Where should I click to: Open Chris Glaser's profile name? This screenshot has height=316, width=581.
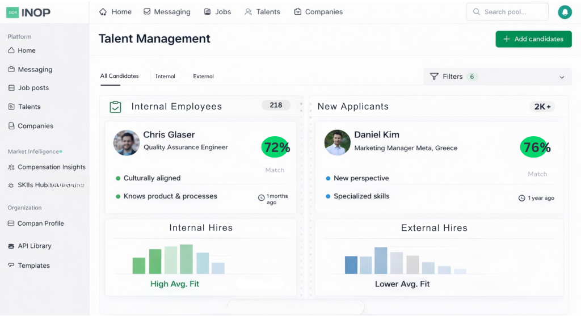[x=169, y=134]
